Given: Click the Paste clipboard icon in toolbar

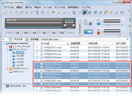Looking at the screenshot, I should 48,12.
